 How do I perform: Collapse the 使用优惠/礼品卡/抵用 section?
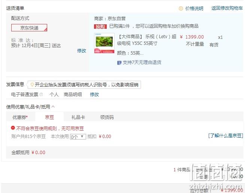coord(53,107)
